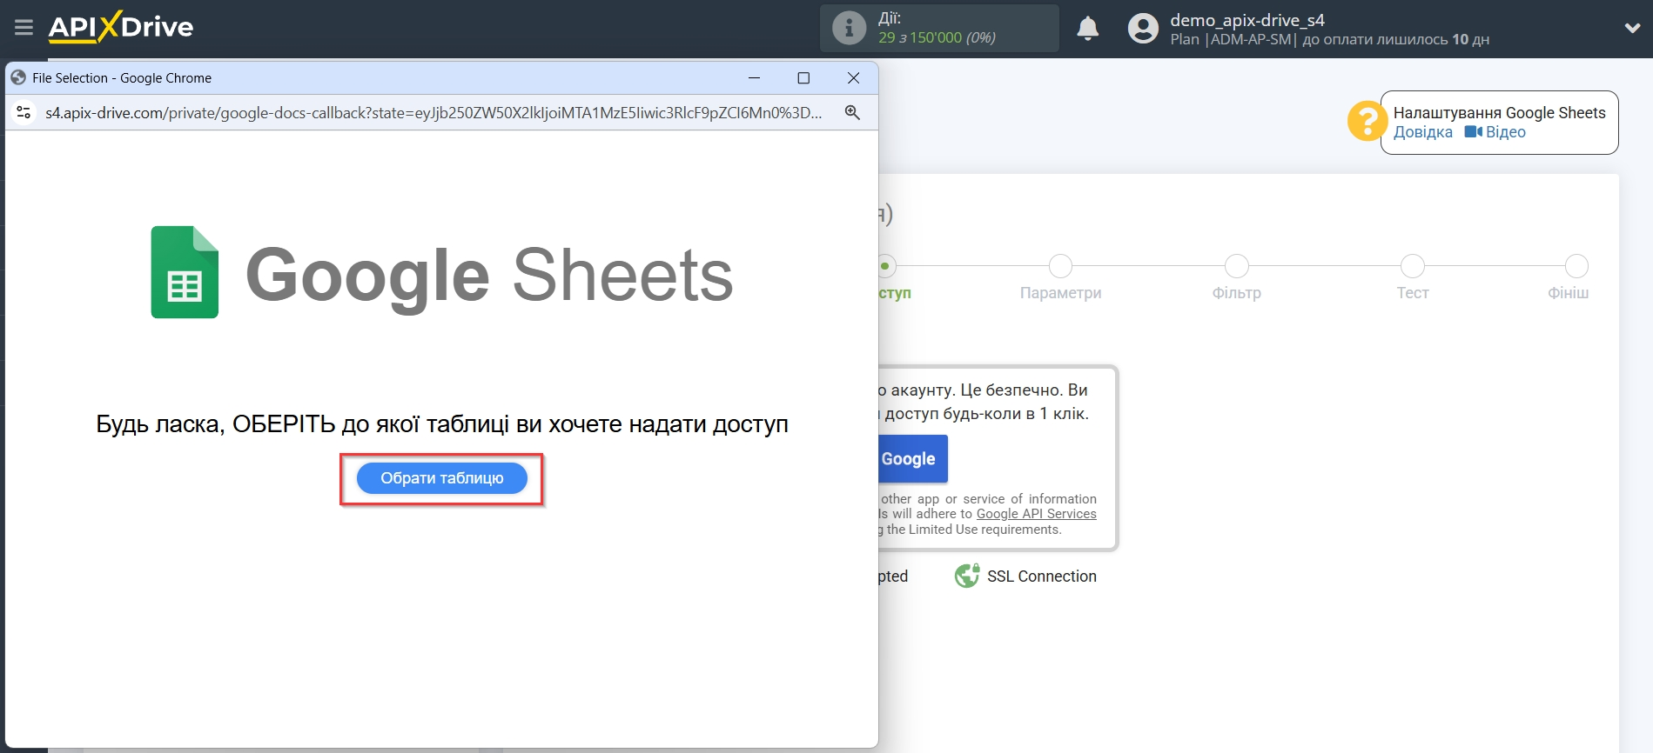Open the hamburger menu in APIXDrive header

[x=24, y=28]
